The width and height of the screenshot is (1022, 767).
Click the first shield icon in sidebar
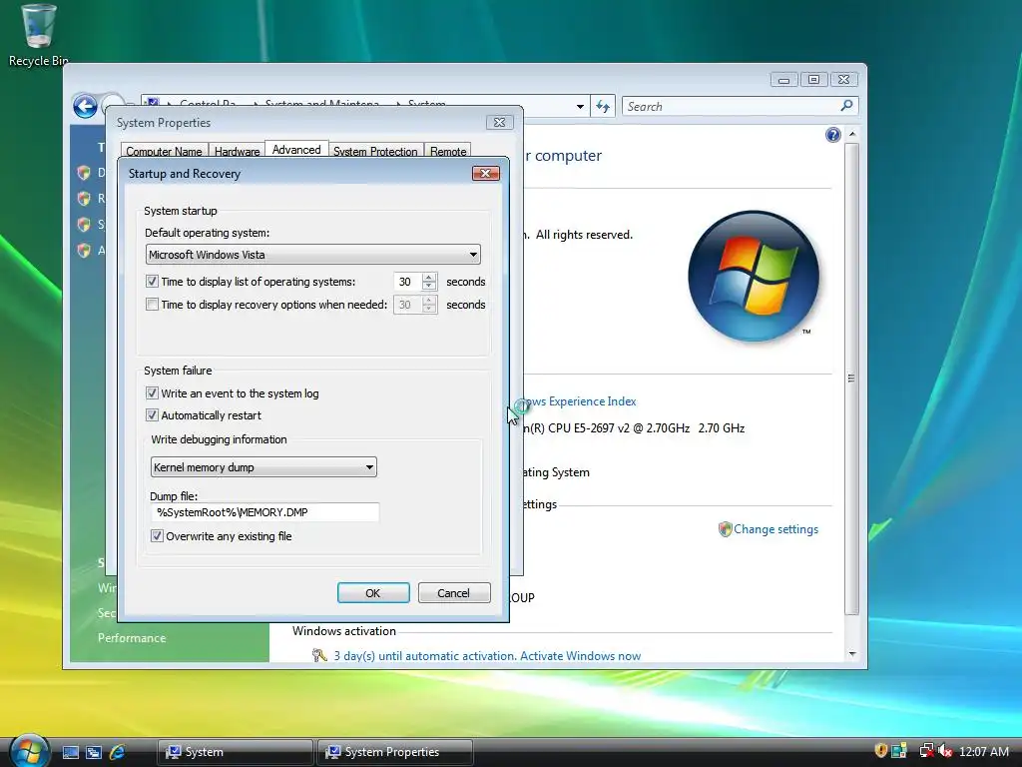click(84, 173)
